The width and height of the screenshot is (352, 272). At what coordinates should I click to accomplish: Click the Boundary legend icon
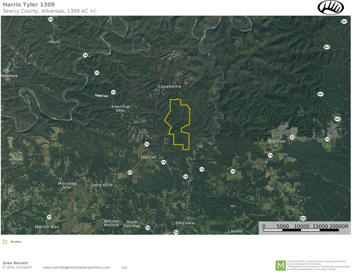coord(5,242)
